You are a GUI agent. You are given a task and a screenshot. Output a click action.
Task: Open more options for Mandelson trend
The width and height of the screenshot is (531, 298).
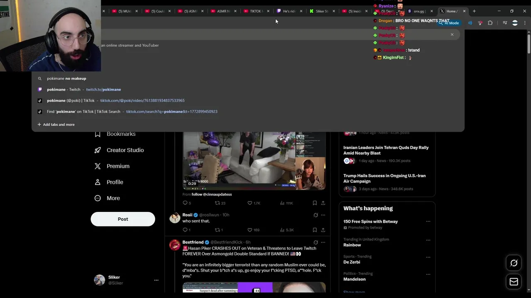[428, 274]
